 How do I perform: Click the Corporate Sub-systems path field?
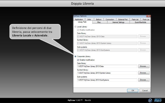(x=107, y=80)
